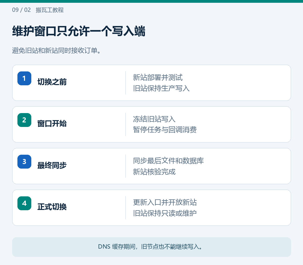Click the text 新站核验完成
The image size is (303, 265).
coord(154,172)
